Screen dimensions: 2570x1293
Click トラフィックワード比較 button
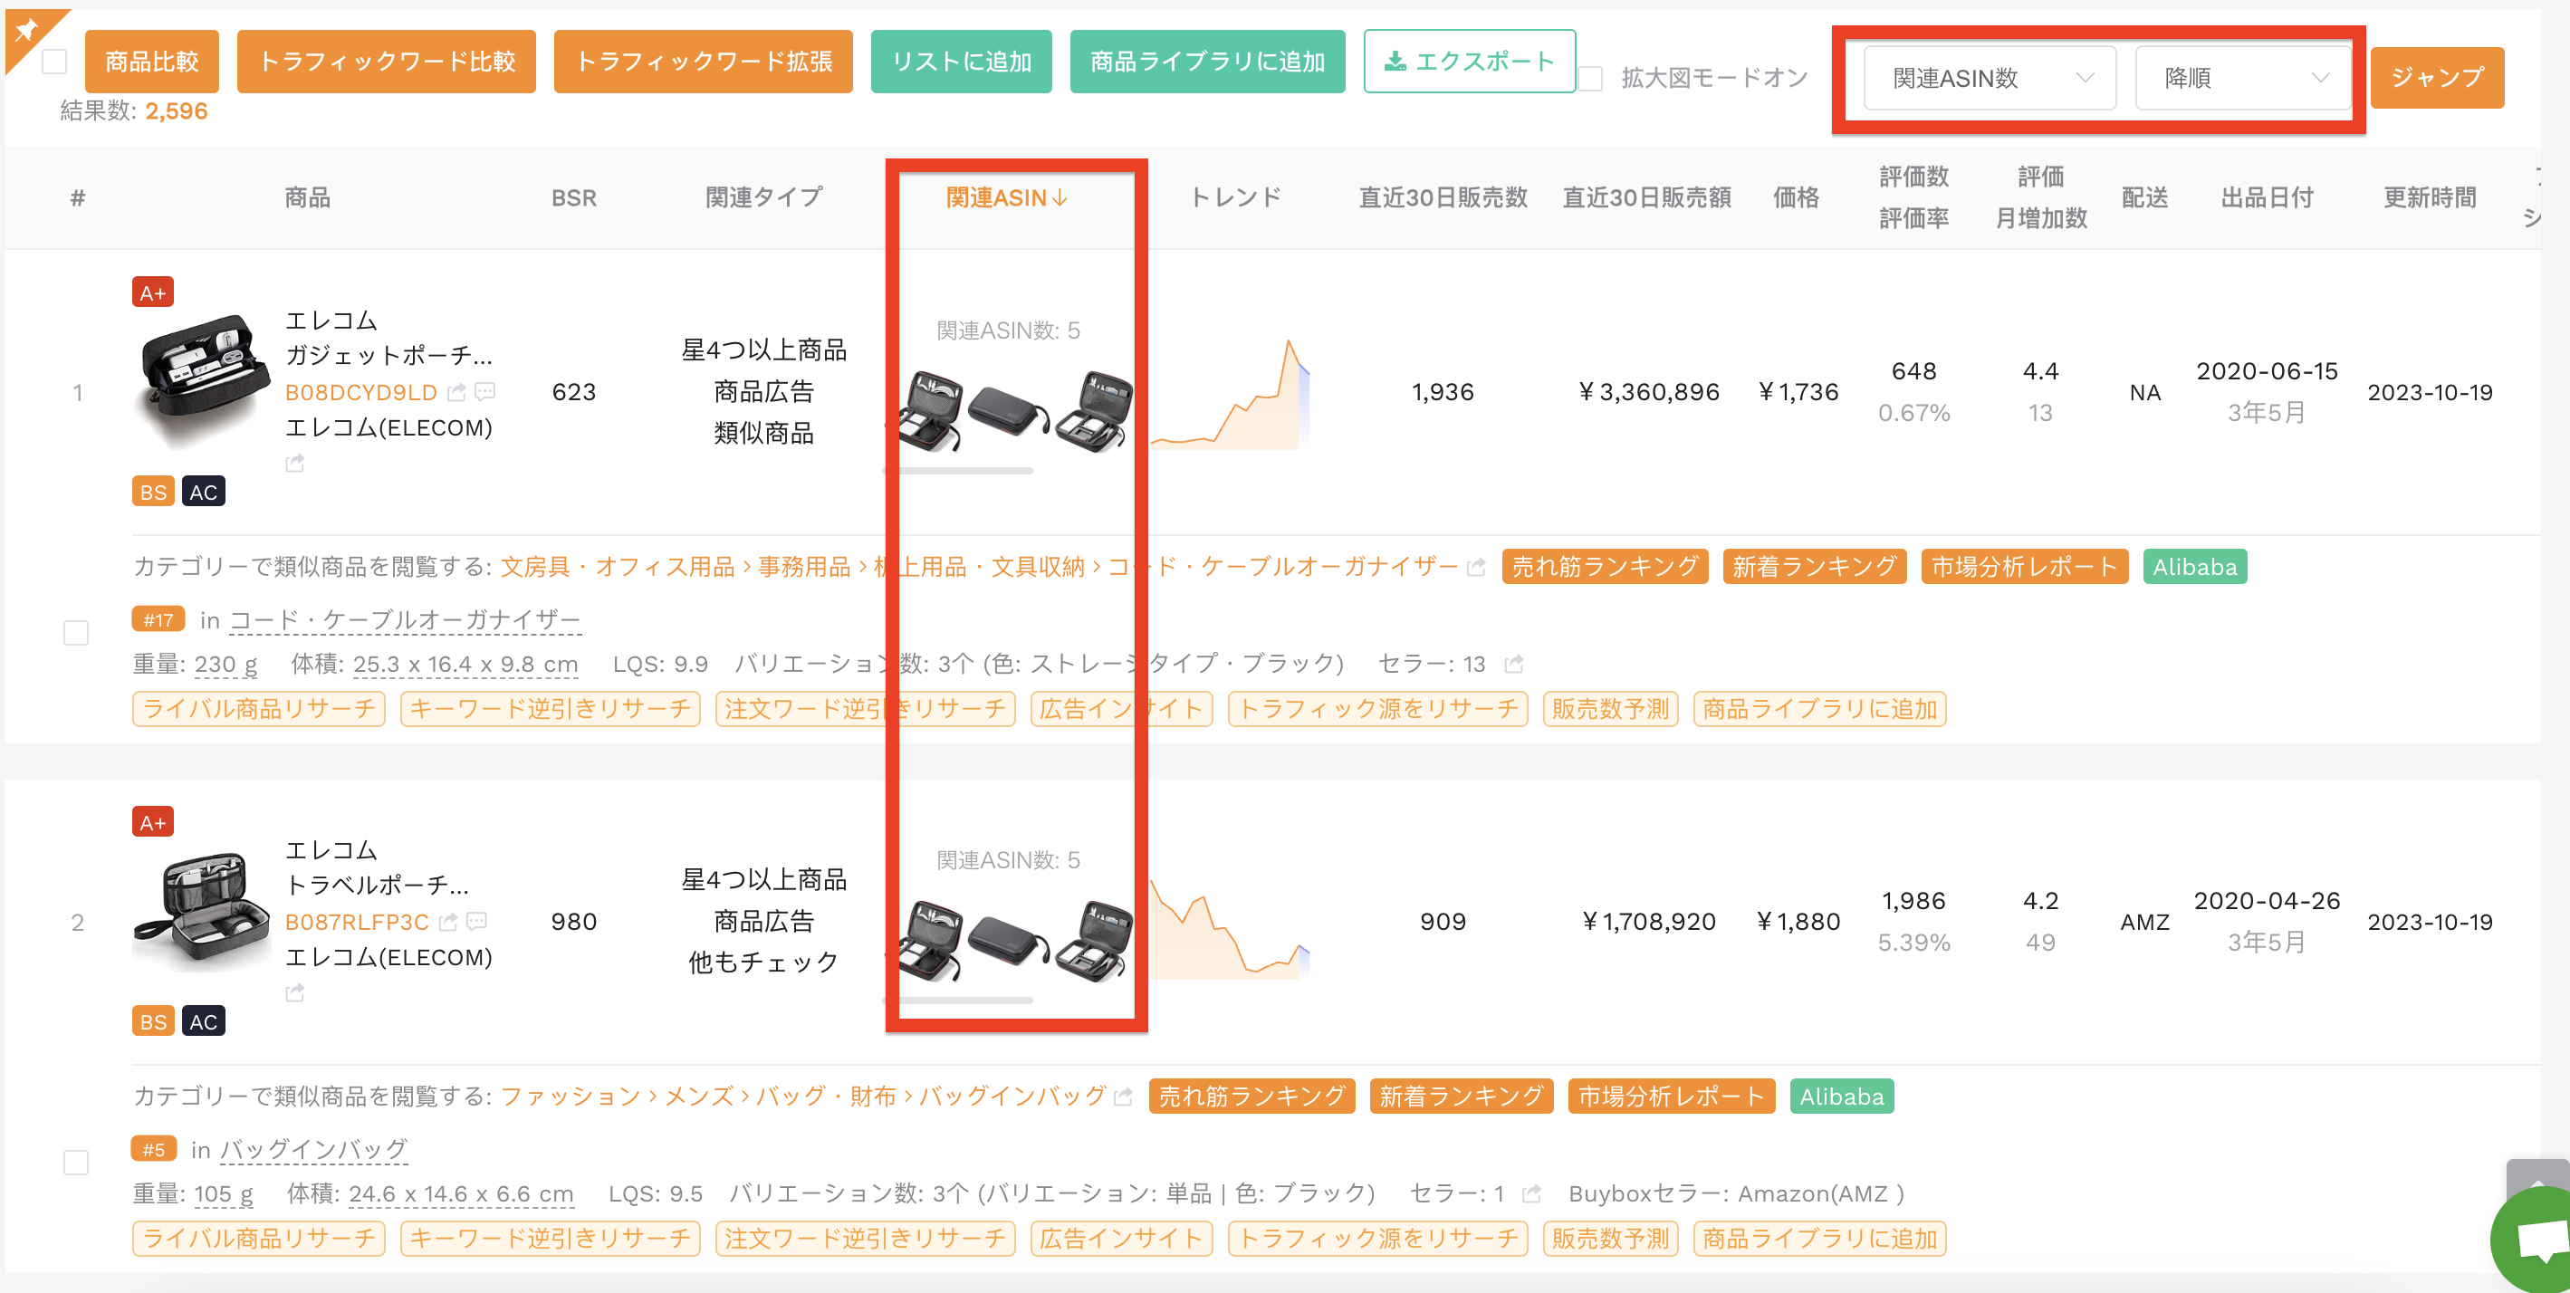[x=386, y=62]
